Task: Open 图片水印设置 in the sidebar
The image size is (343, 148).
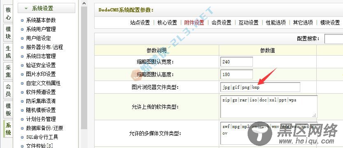Action: click(41, 74)
